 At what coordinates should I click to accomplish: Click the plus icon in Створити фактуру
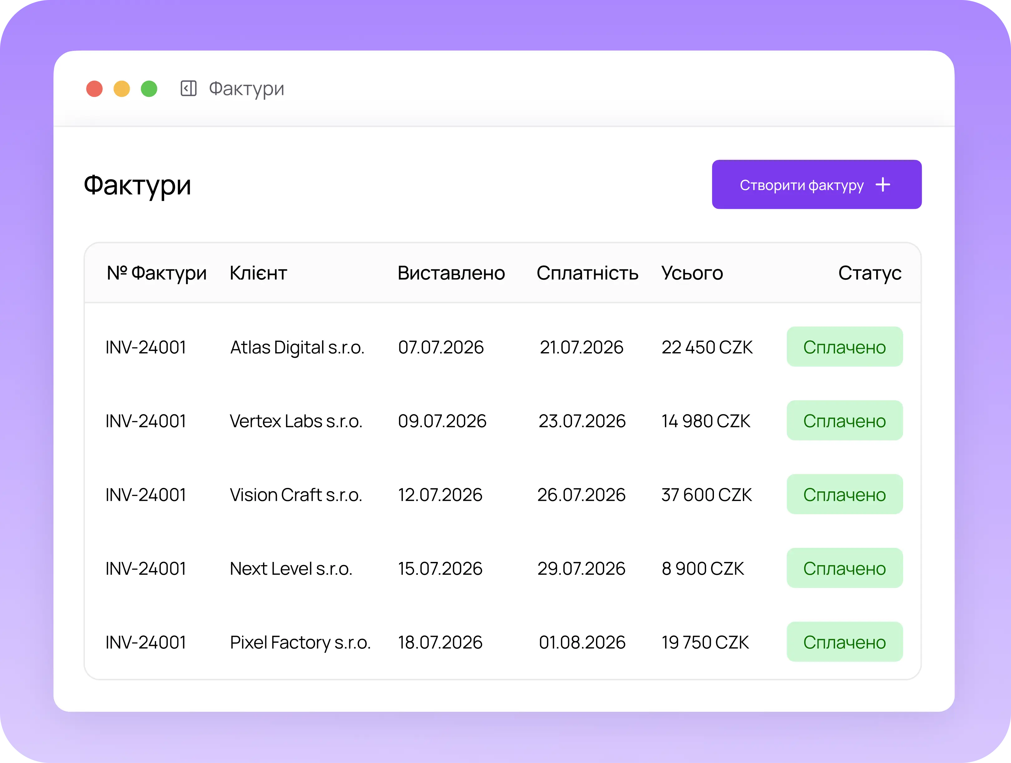tap(882, 185)
